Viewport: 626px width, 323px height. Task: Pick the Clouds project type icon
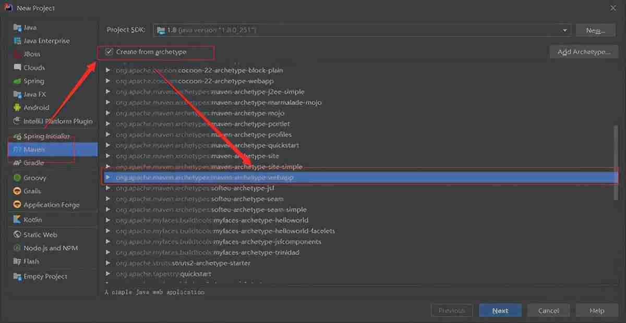coord(17,68)
